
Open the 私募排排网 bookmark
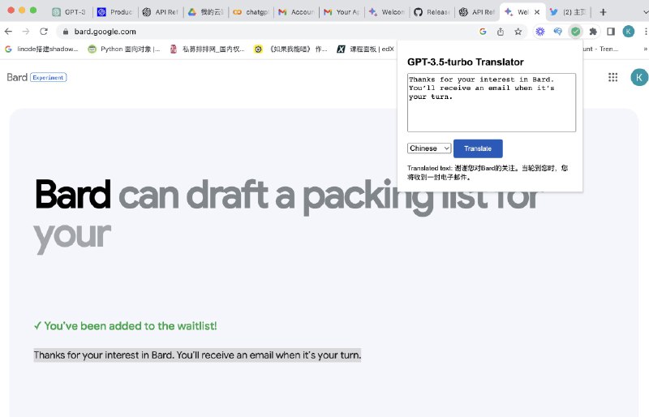208,49
